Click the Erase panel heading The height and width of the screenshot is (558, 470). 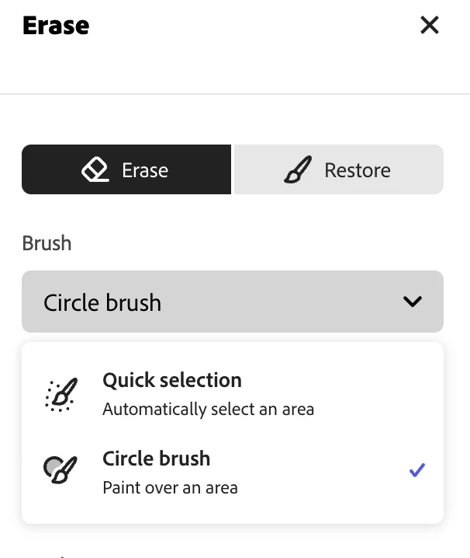(x=56, y=26)
